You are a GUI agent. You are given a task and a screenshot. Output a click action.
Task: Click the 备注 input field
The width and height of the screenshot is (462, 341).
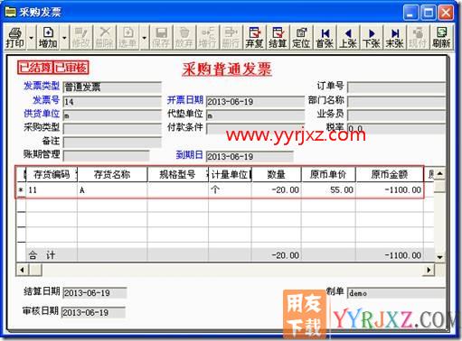point(112,143)
